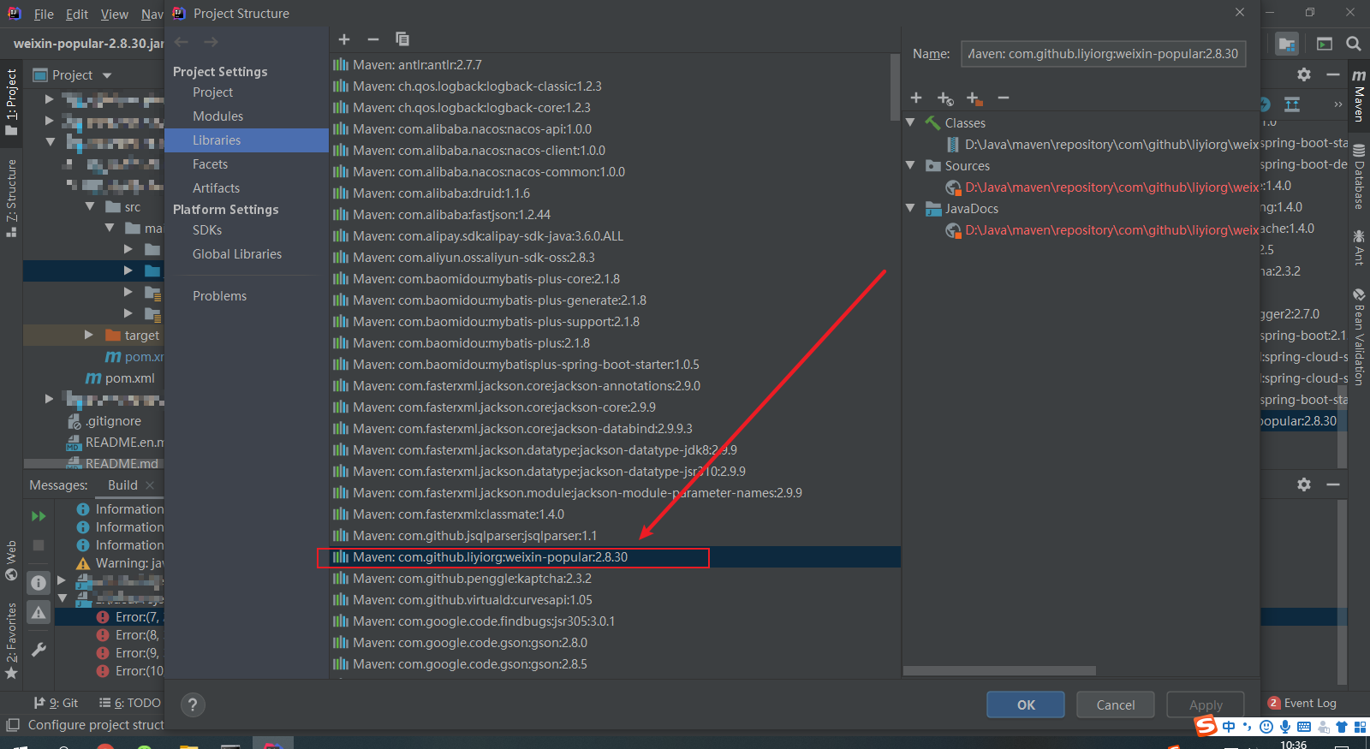Open Project Structure icon in main toolbar

coord(1287,44)
